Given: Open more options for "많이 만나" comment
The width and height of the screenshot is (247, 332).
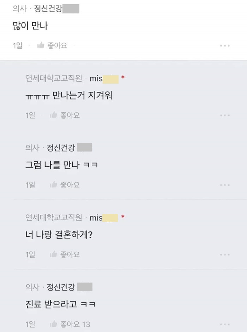Looking at the screenshot, I should click(x=225, y=46).
